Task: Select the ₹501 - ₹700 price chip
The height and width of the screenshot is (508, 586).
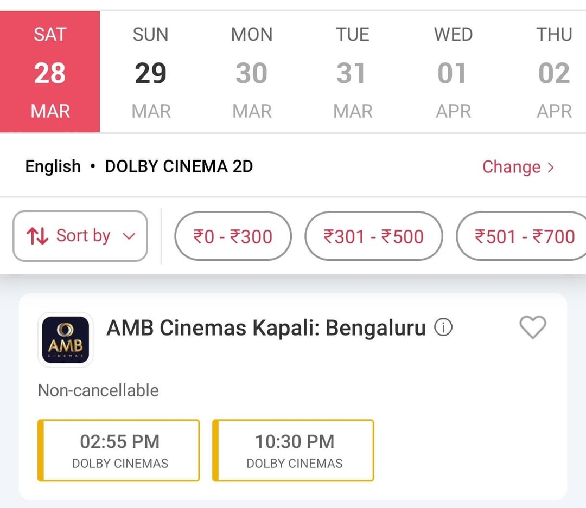Action: [524, 236]
